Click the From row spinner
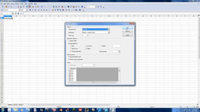Screen dimensions: 200x112 [87, 35]
